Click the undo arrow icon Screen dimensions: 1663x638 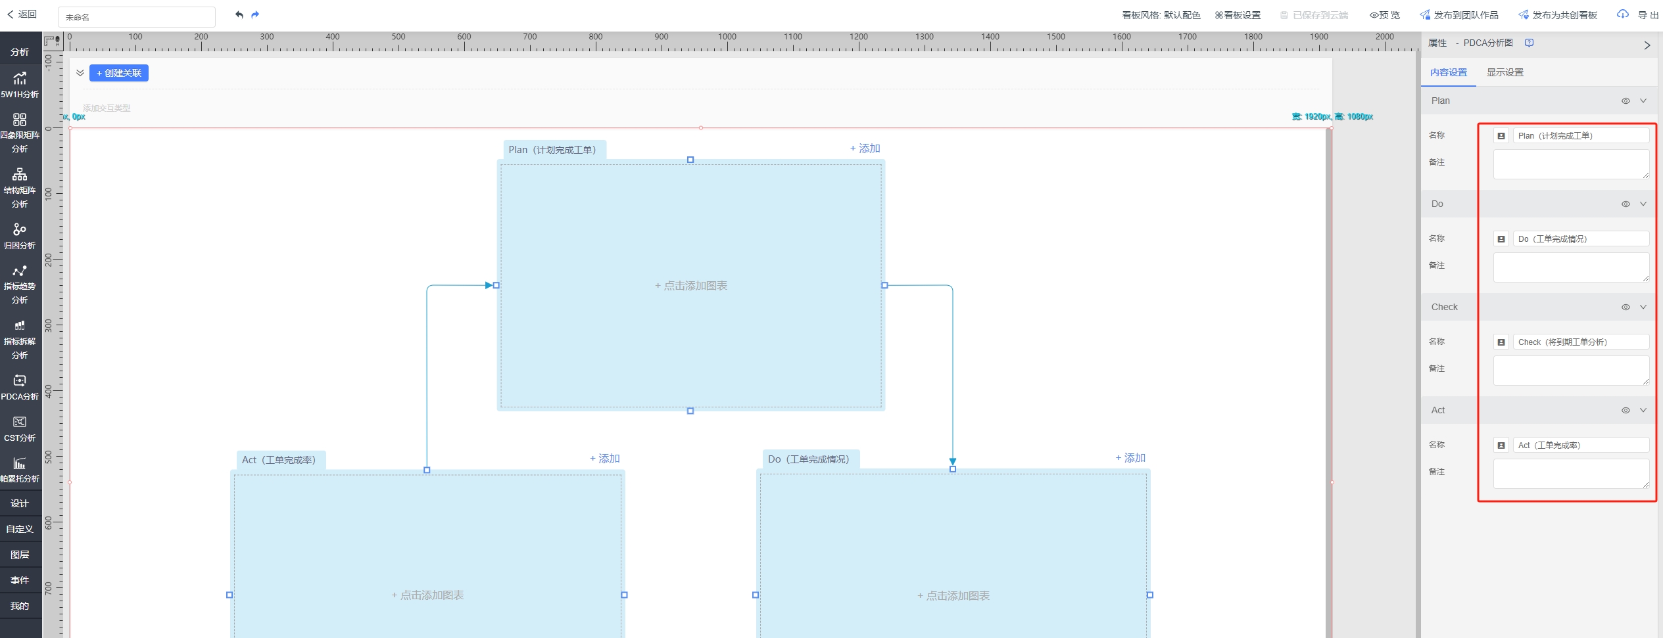pyautogui.click(x=239, y=14)
